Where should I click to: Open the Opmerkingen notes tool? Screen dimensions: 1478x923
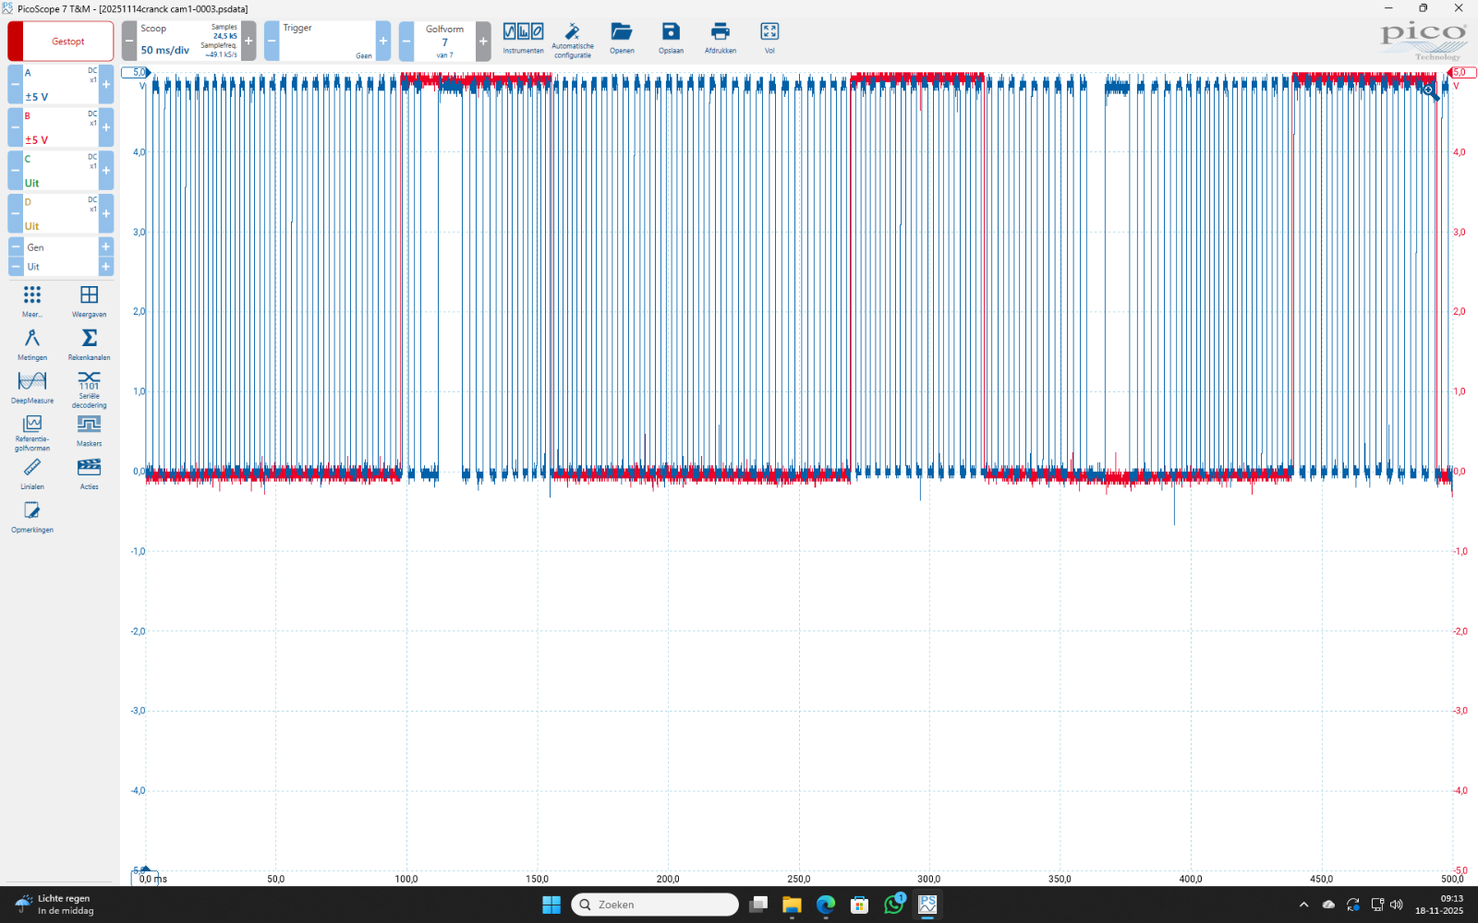click(x=32, y=518)
